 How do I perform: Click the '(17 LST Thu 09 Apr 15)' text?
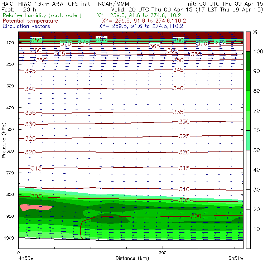229,10
